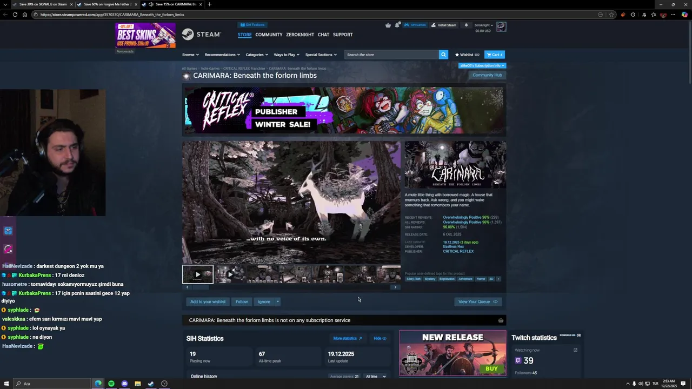The height and width of the screenshot is (389, 692).
Task: Open new browser tab with plus icon
Action: 209,4
